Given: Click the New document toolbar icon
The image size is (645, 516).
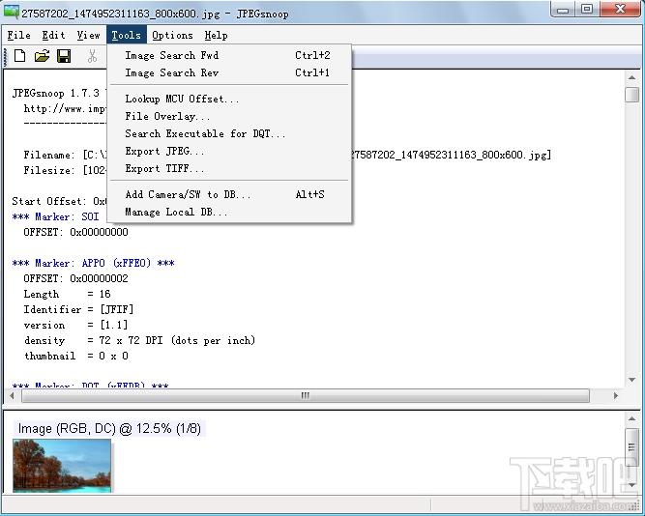Looking at the screenshot, I should [x=19, y=55].
